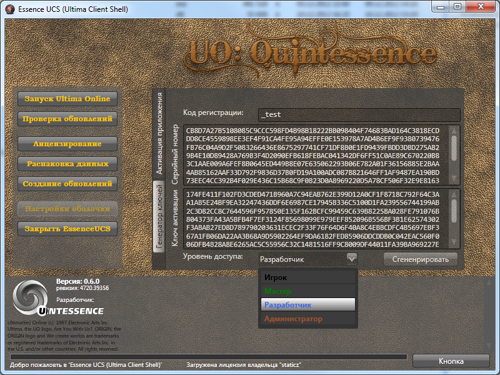This screenshot has height=375, width=500.
Task: Click the 'Сгененрировать' button
Action: (x=420, y=259)
